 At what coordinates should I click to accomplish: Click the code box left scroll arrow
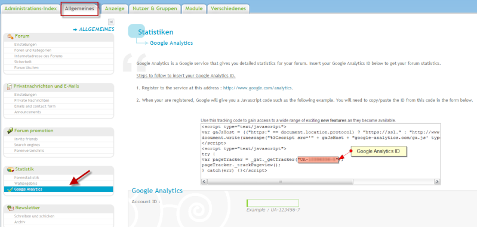pos(204,182)
